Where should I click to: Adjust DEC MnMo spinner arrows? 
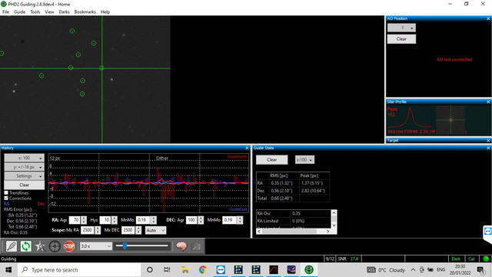click(240, 220)
